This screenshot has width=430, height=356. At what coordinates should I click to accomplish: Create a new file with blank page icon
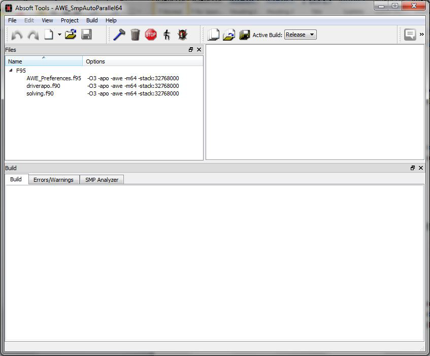point(49,35)
